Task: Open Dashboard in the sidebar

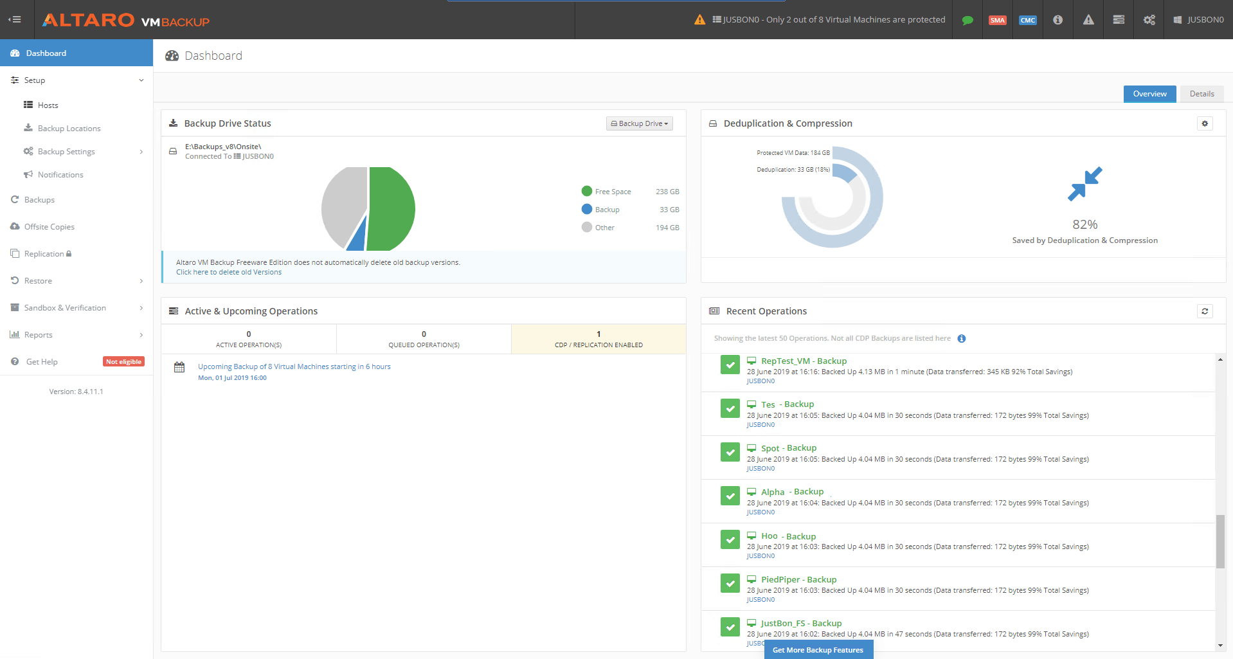Action: [76, 53]
